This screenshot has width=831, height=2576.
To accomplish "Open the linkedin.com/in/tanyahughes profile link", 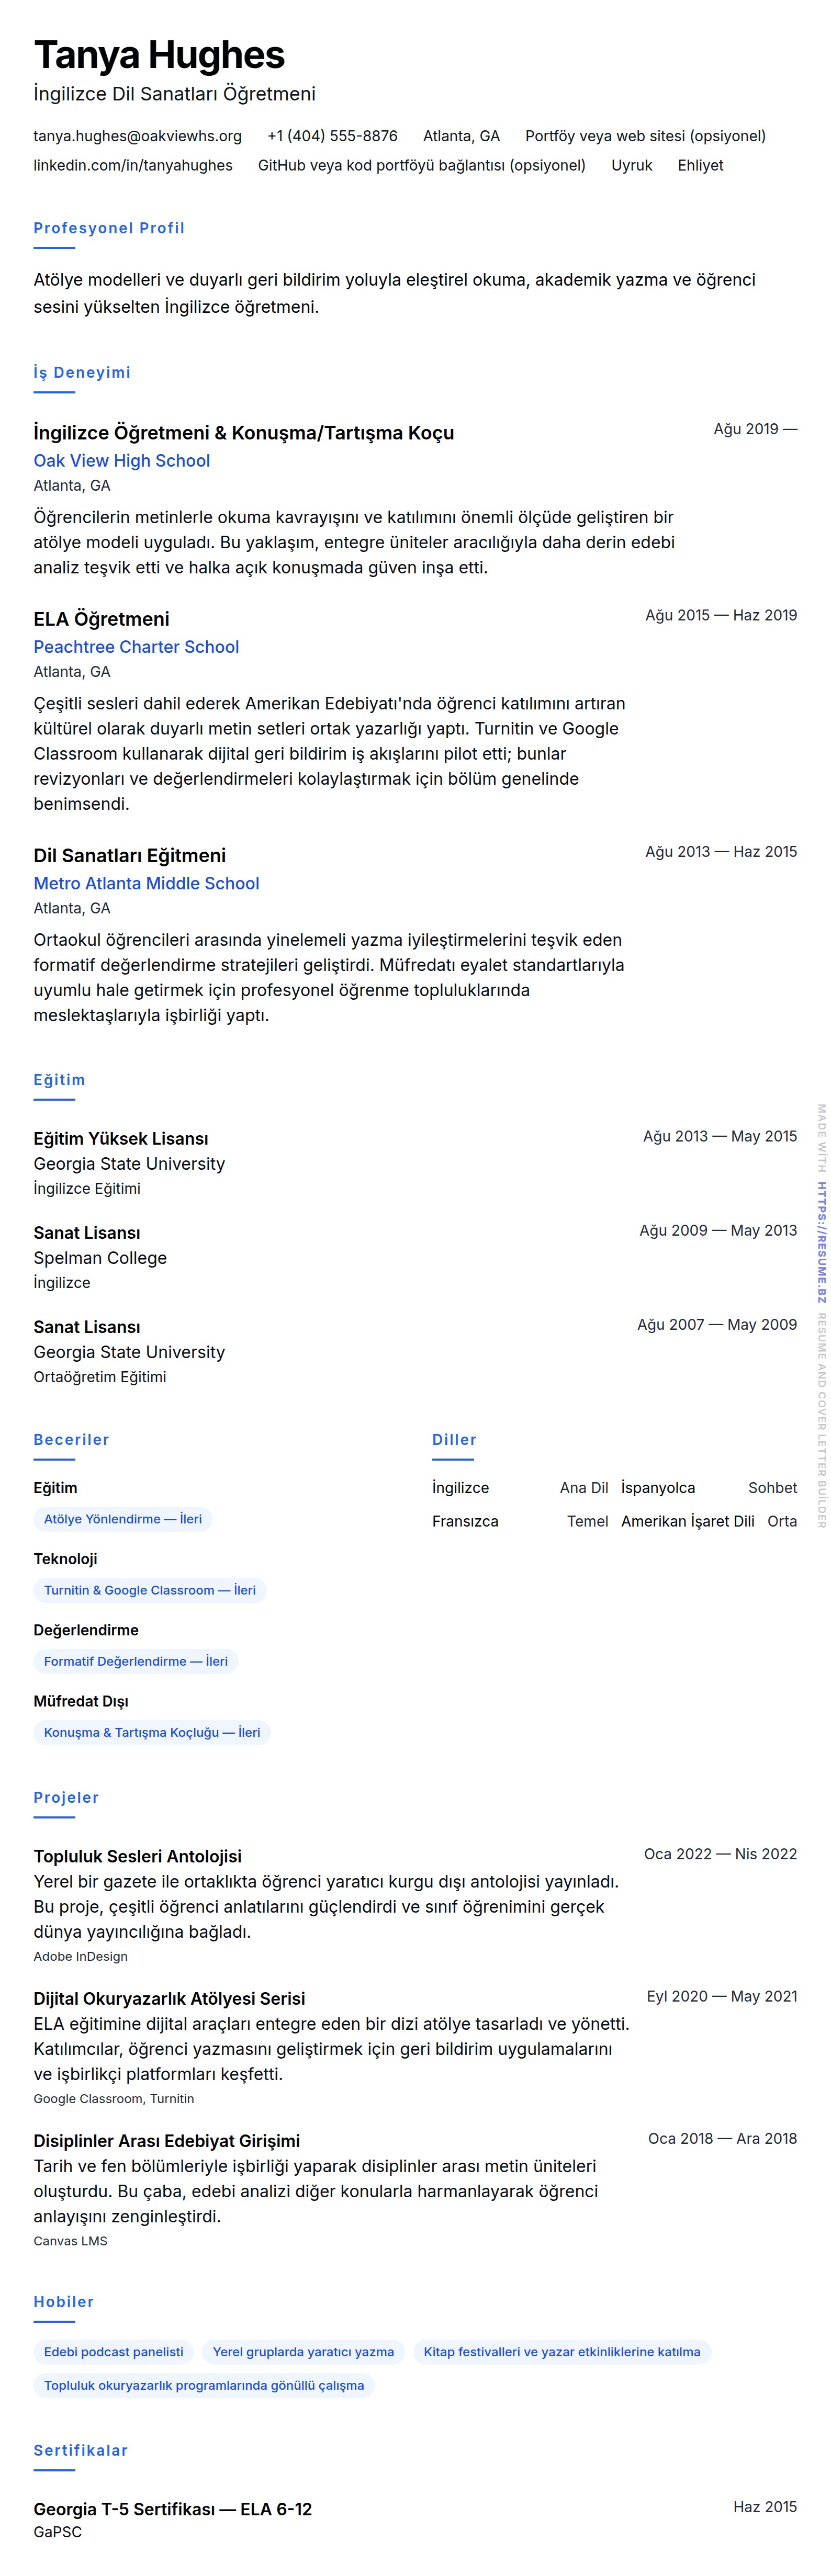I will [133, 165].
